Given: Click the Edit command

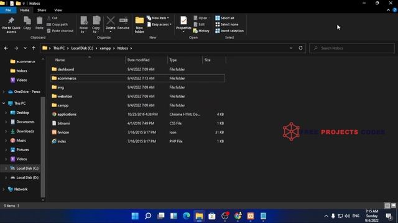Looking at the screenshot, I should click(x=199, y=25).
